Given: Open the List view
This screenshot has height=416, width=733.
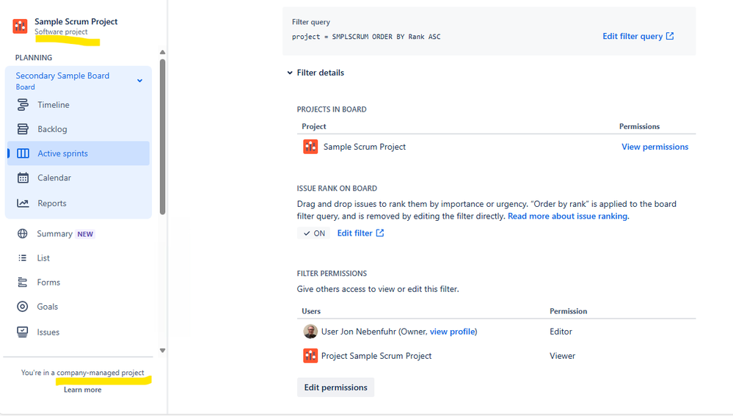Looking at the screenshot, I should [x=43, y=258].
